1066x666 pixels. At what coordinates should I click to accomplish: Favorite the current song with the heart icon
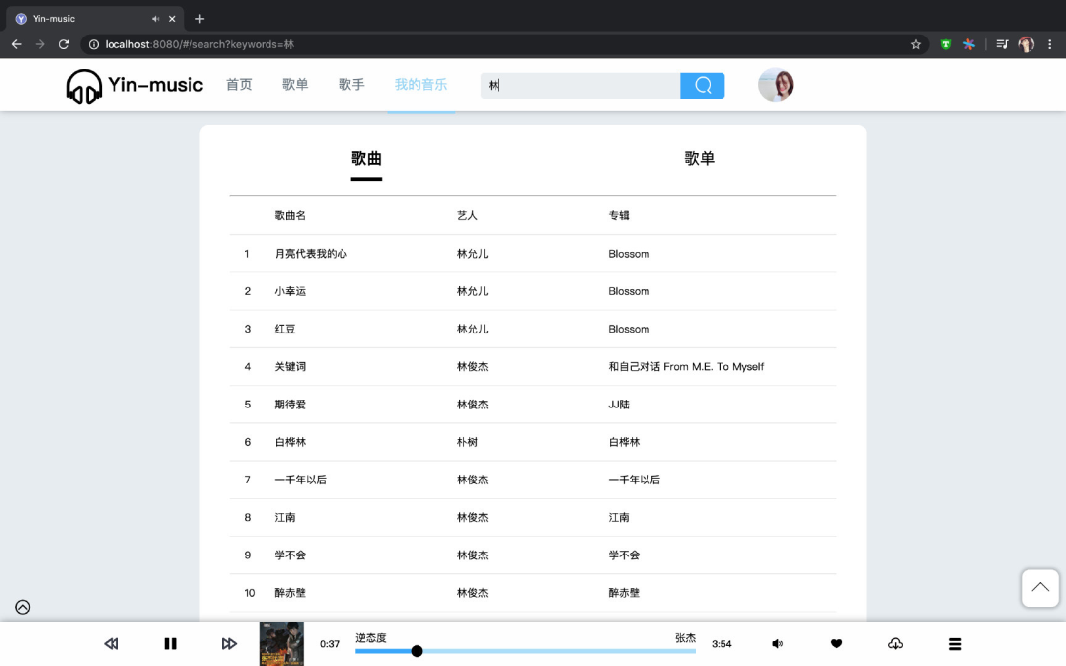coord(836,643)
